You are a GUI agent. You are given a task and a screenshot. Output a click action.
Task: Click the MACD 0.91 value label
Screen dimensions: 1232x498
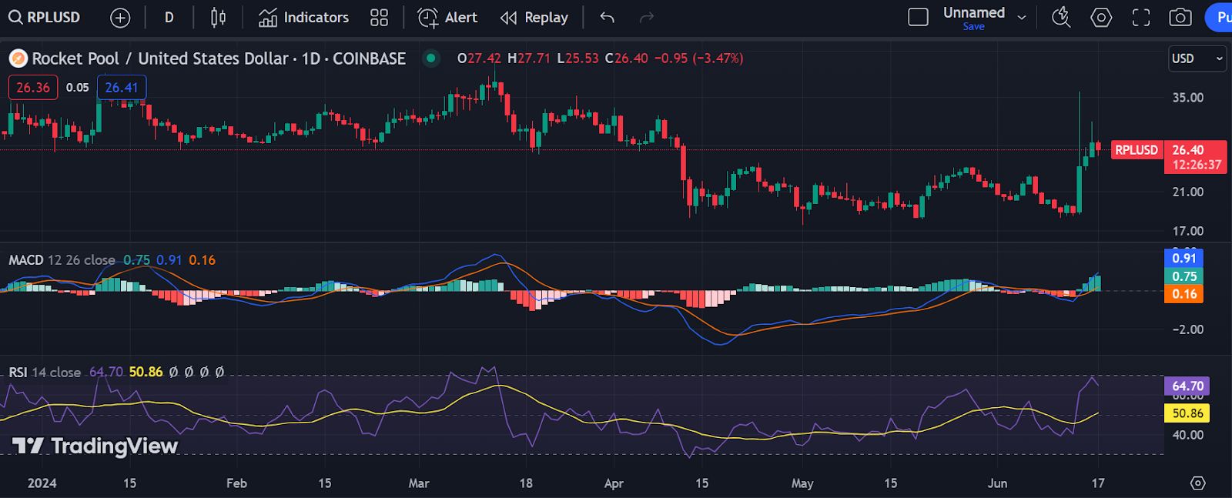coord(1184,258)
